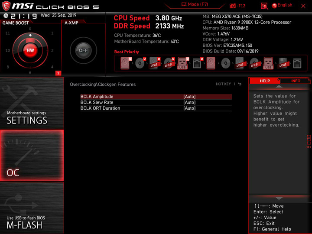Click the CPU Temperature 36°C reading
The height and width of the screenshot is (234, 312).
[x=137, y=36]
